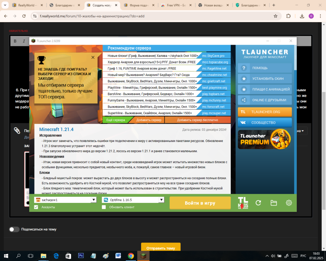Click volume icon in system tray

273,256
